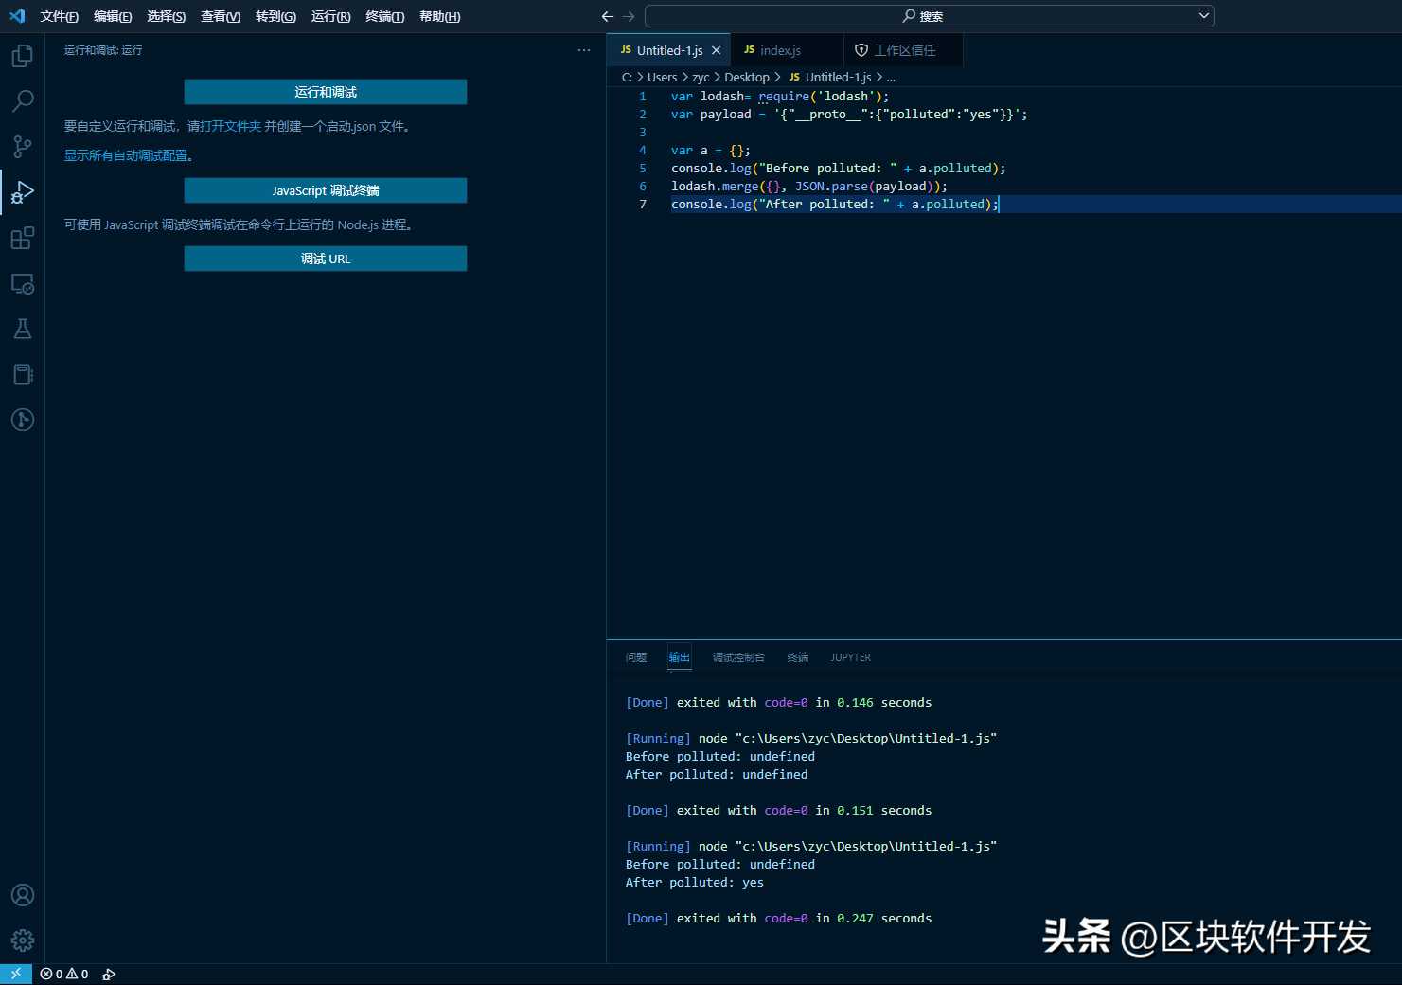The image size is (1402, 985).
Task: Click the Desktop breadcrumb segment
Action: (747, 77)
